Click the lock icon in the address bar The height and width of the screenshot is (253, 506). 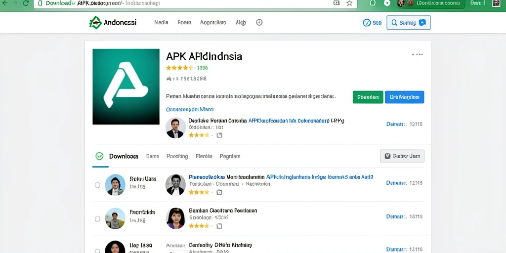point(40,3)
